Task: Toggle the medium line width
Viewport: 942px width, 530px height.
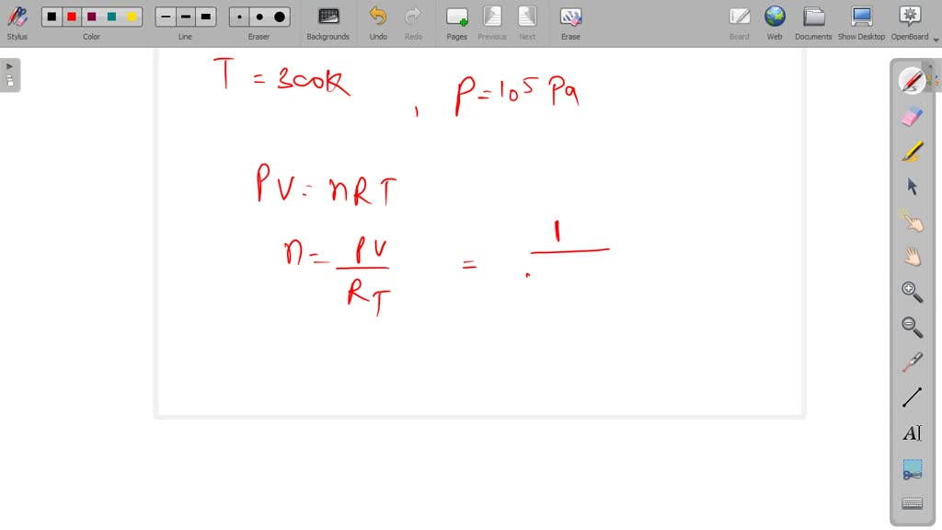Action: [185, 16]
